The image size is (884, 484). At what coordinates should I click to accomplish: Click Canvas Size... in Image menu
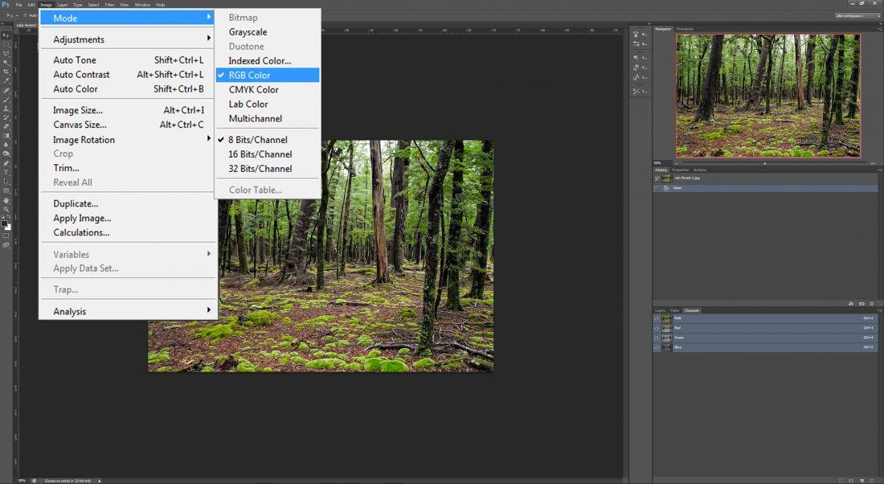[80, 125]
